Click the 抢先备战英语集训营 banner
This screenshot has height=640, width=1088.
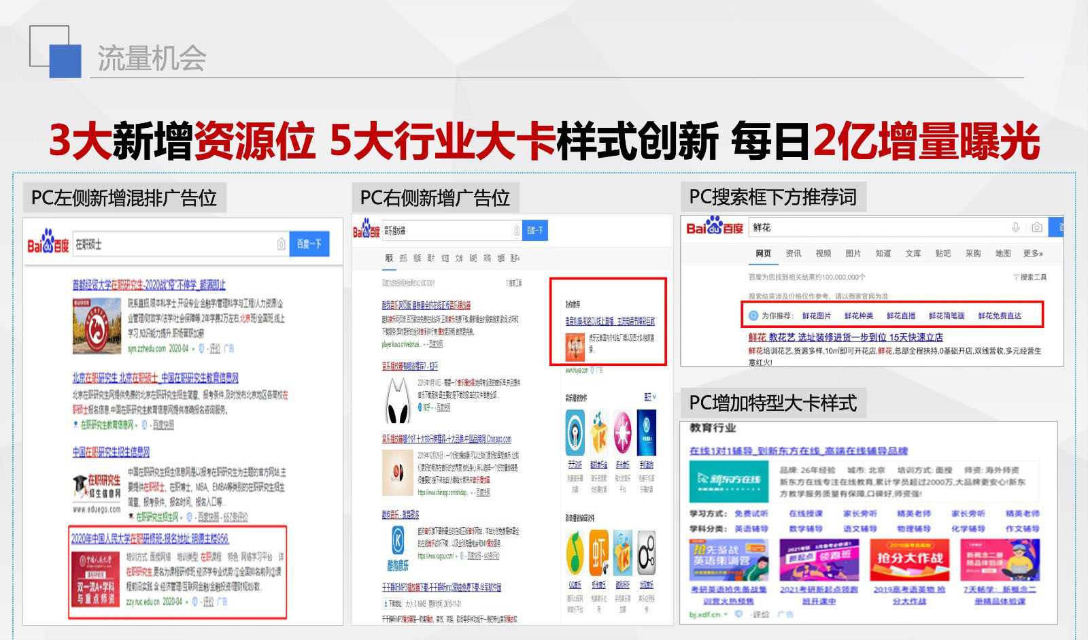tap(729, 560)
